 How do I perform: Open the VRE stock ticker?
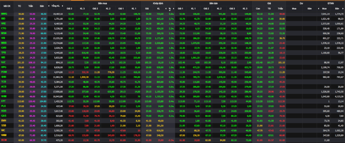click(x=3, y=23)
